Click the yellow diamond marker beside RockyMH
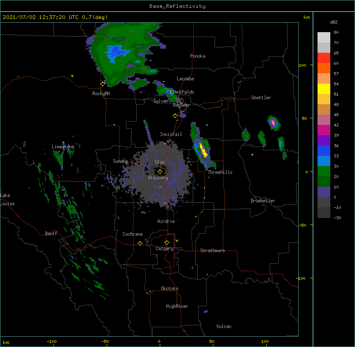Image resolution: width=355 pixels, height=347 pixels. point(103,84)
